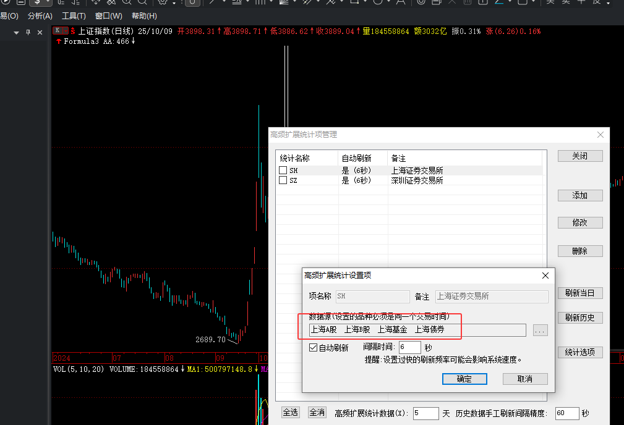Click the VOL(5,10,20) indicator label
The image size is (624, 425).
(x=79, y=369)
